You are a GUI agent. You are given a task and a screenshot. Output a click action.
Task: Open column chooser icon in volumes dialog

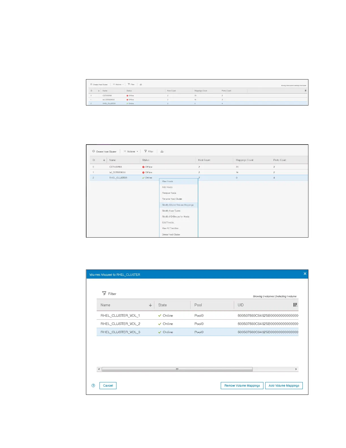(x=295, y=305)
